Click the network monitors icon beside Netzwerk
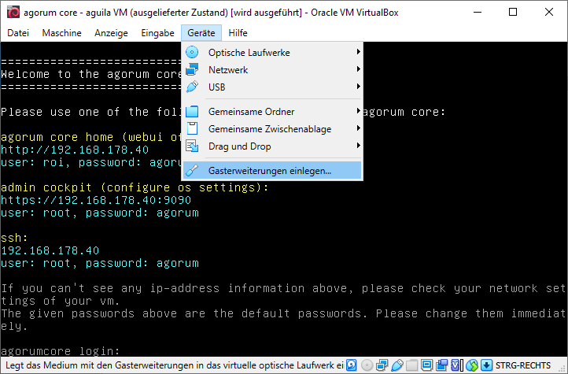This screenshot has width=568, height=374. coord(192,69)
